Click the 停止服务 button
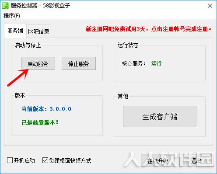 [x=79, y=63]
